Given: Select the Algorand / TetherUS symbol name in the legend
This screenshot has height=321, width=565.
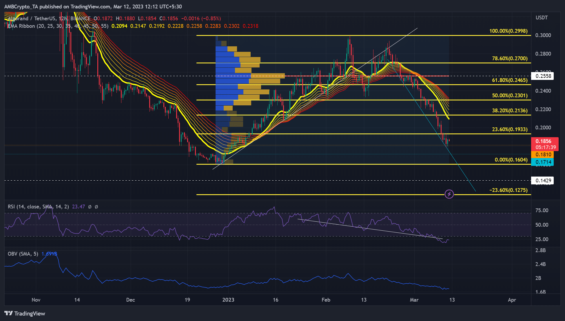Looking at the screenshot, I should [32, 18].
